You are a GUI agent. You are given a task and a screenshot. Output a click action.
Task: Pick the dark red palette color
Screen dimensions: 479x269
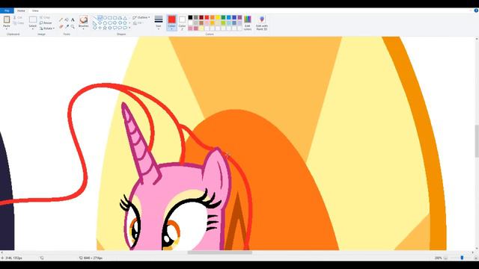[x=201, y=18]
